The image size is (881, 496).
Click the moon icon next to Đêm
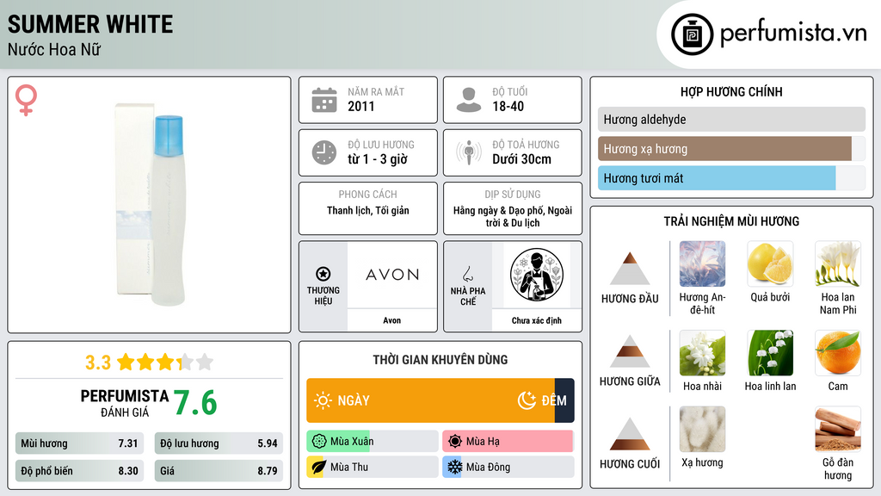pos(527,400)
